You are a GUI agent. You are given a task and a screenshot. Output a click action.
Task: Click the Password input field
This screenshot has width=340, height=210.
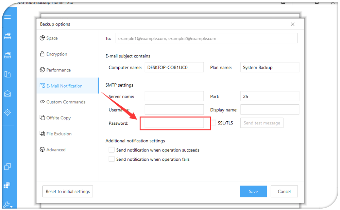[174, 123]
